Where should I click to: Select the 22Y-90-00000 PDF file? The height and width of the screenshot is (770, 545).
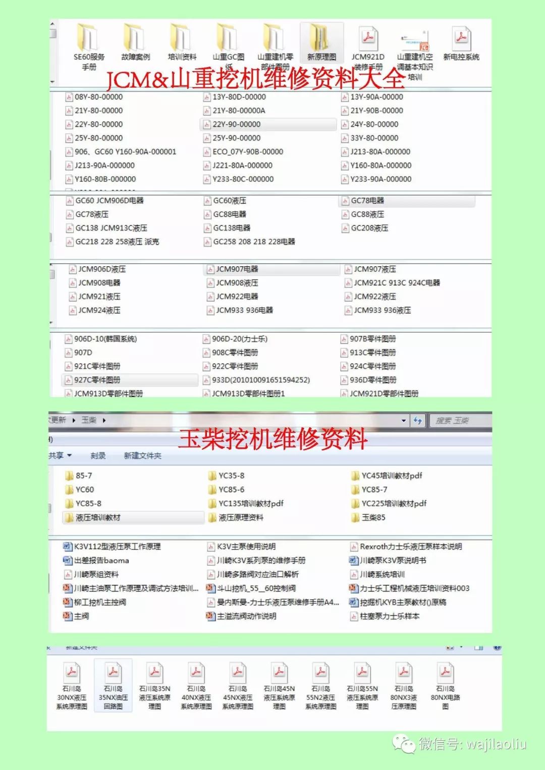click(x=237, y=124)
